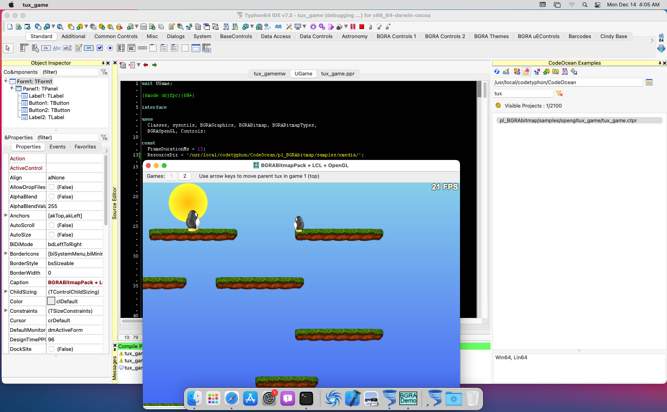The width and height of the screenshot is (667, 412).
Task: Open the Events tab in Object Inspector
Action: [57, 146]
